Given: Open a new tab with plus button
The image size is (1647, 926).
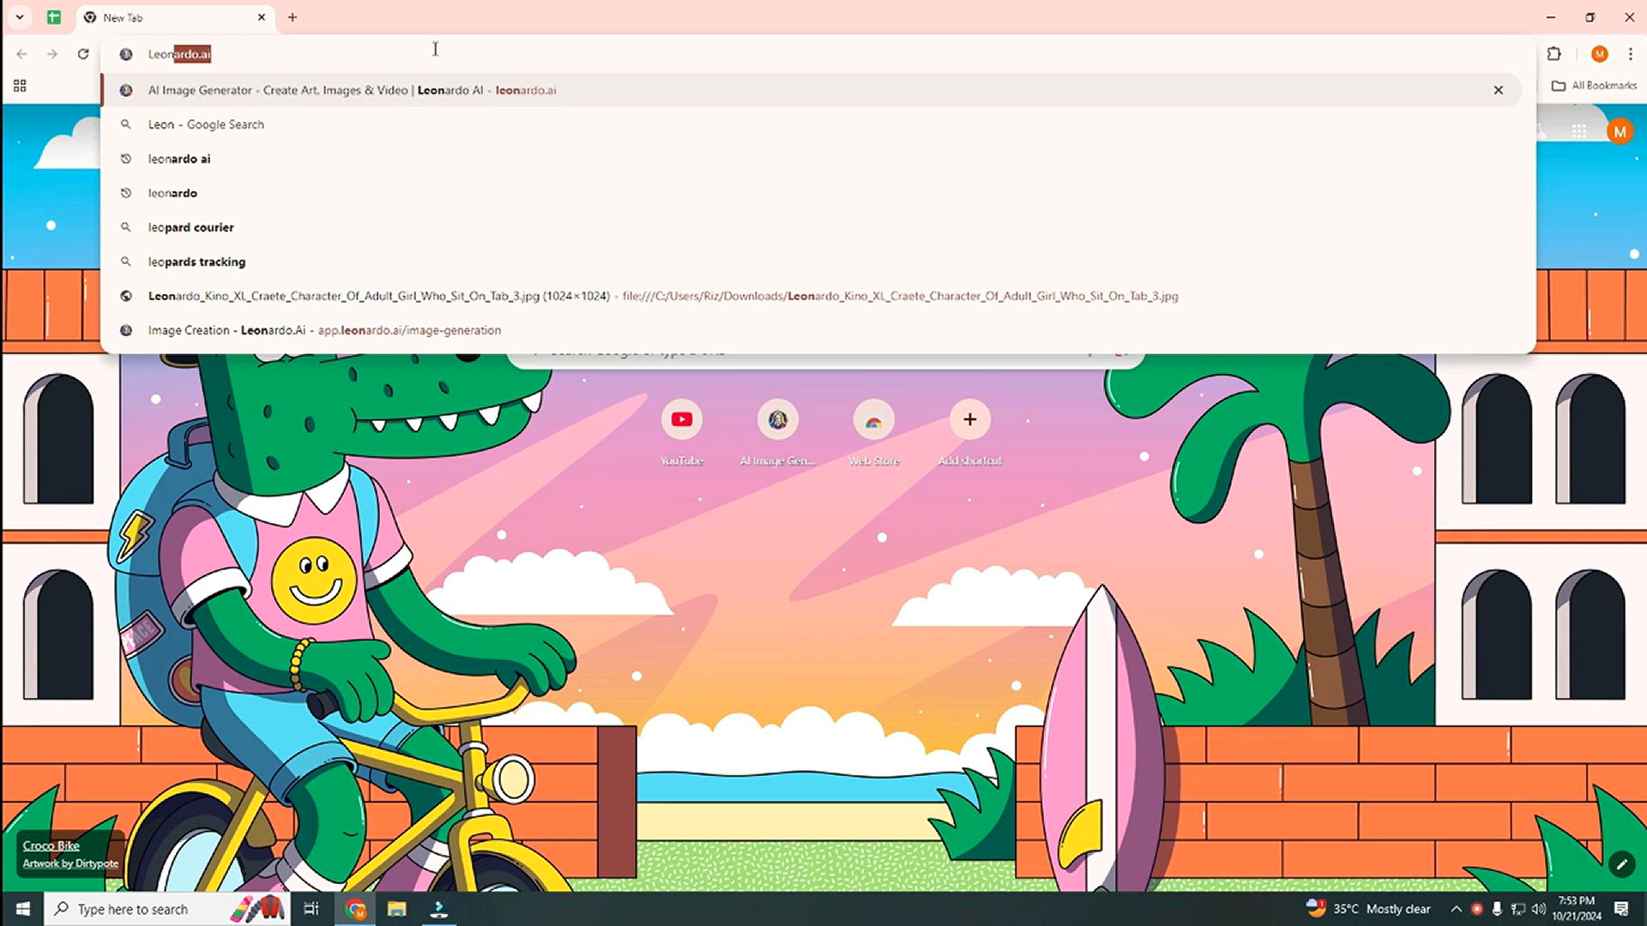Looking at the screenshot, I should (293, 17).
